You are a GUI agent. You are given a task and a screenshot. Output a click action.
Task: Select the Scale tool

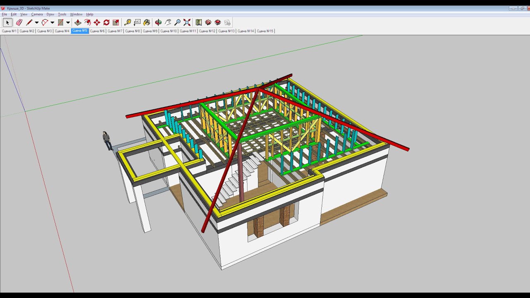(x=116, y=22)
